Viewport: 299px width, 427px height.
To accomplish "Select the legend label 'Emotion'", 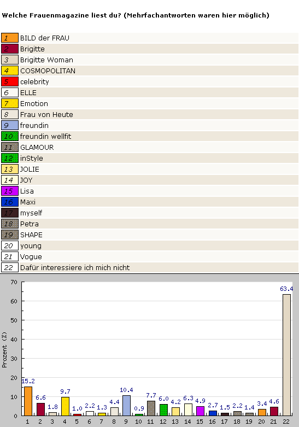I will [34, 103].
